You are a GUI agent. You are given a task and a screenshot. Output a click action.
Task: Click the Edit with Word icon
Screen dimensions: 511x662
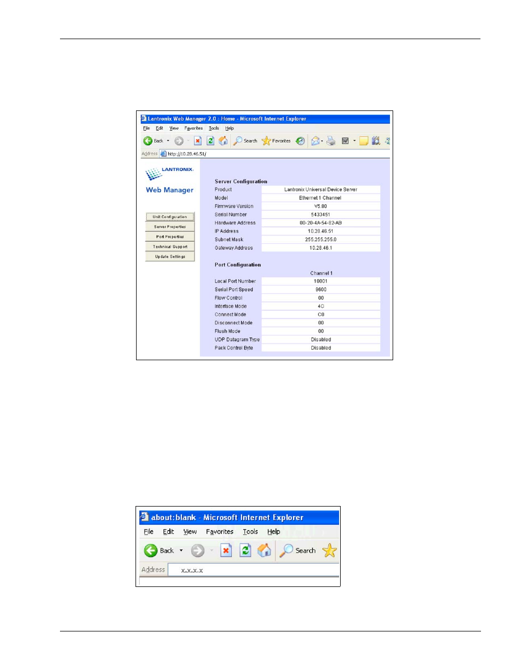pos(345,141)
